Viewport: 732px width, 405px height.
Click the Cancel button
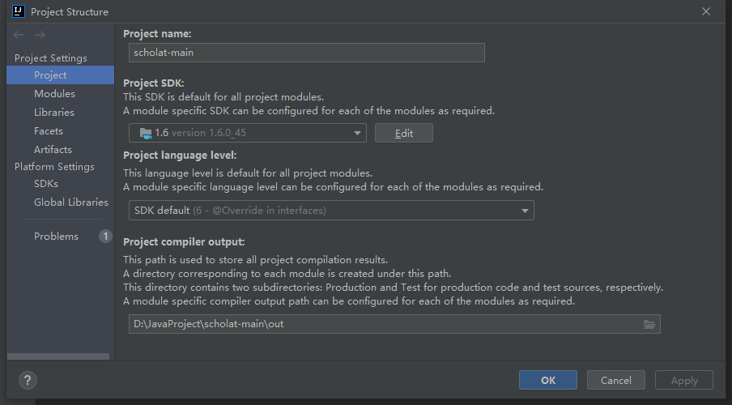pyautogui.click(x=615, y=380)
